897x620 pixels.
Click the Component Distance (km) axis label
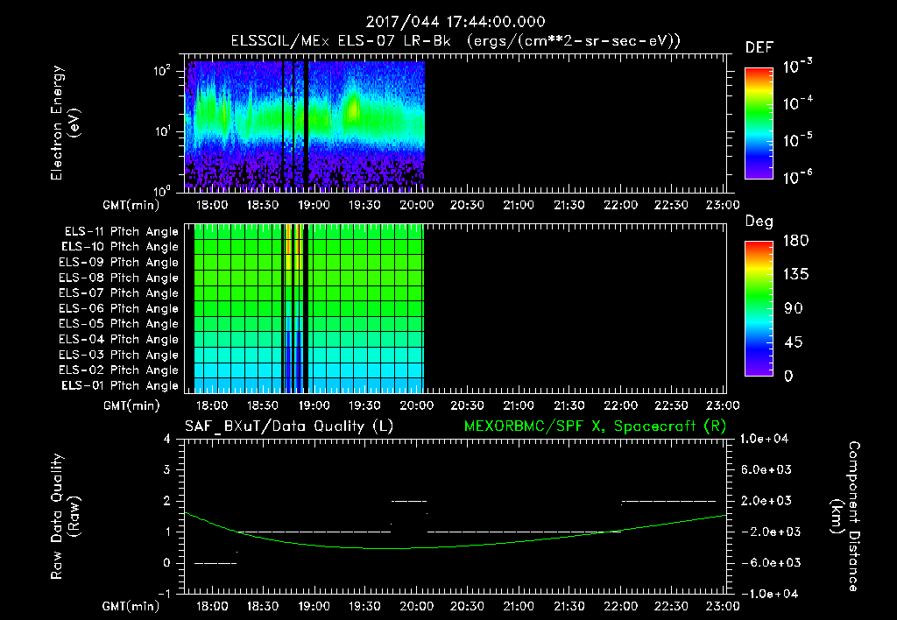[845, 517]
